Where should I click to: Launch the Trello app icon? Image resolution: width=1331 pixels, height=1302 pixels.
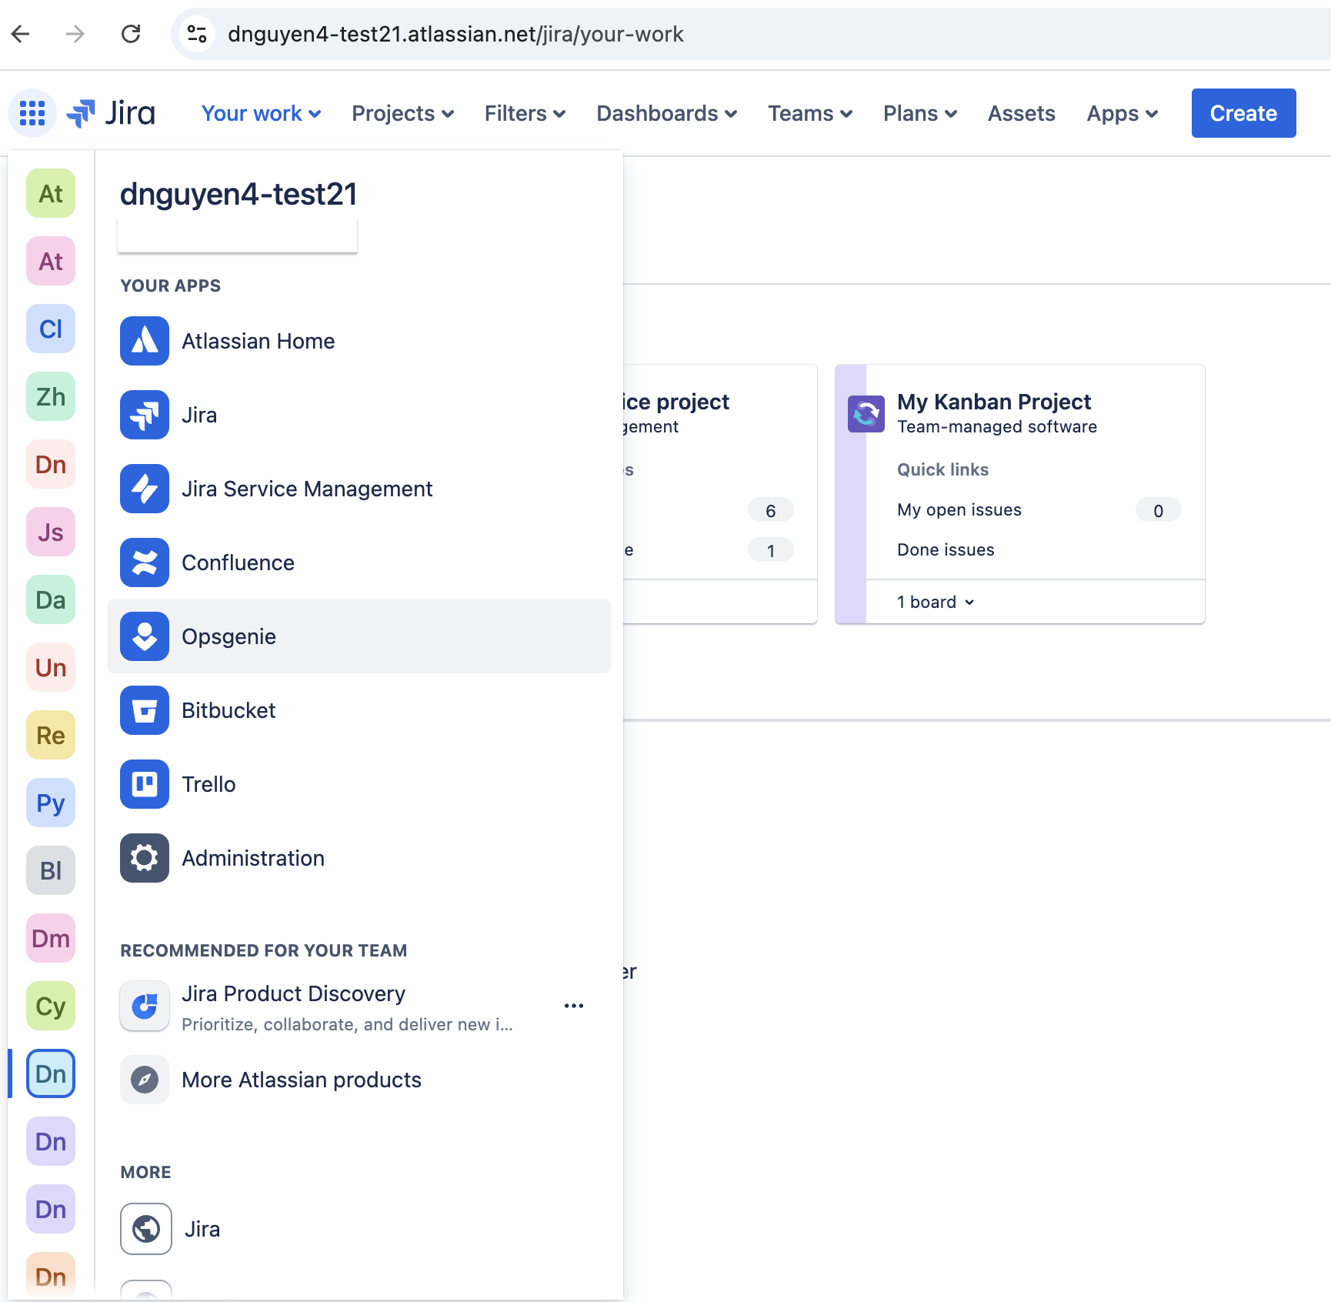(x=145, y=784)
